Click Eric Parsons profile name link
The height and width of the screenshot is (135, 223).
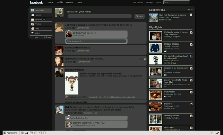point(138,2)
